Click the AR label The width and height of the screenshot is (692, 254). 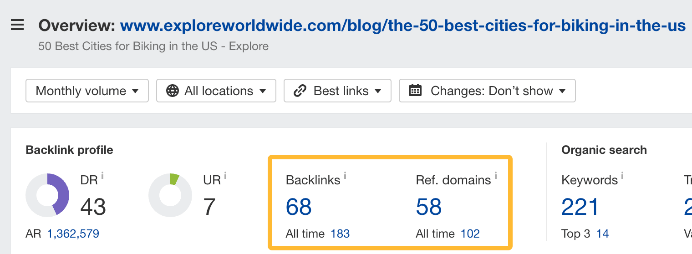click(33, 234)
